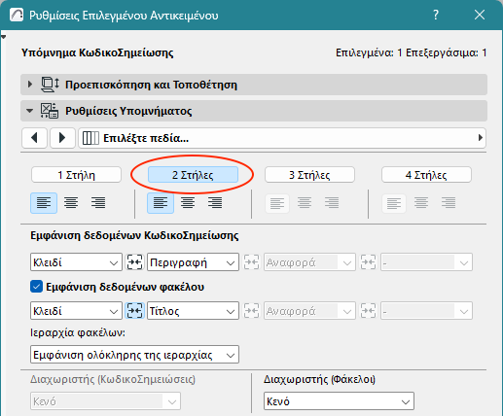Align column 1 text left
This screenshot has height=416, width=503.
pos(44,203)
